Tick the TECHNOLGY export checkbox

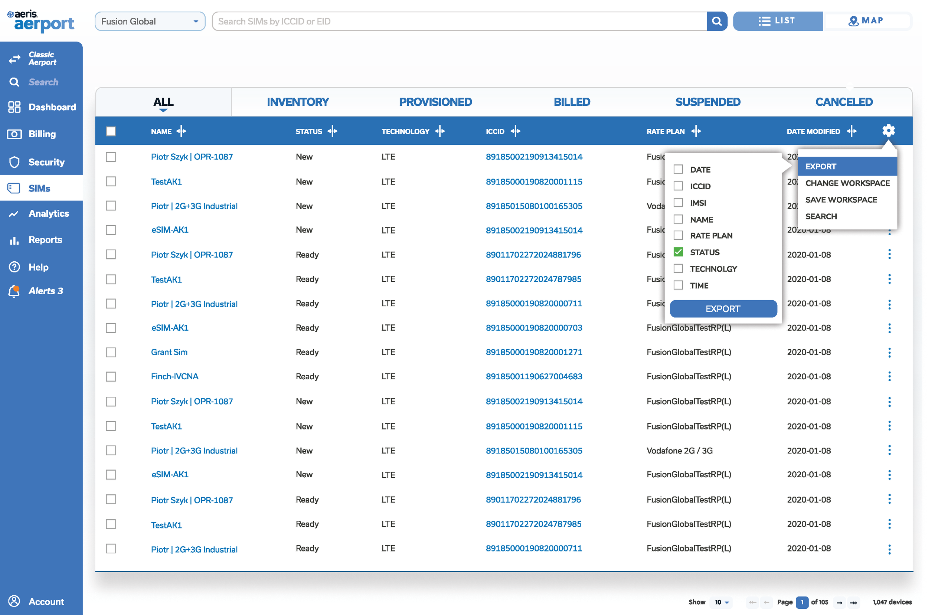pos(678,269)
